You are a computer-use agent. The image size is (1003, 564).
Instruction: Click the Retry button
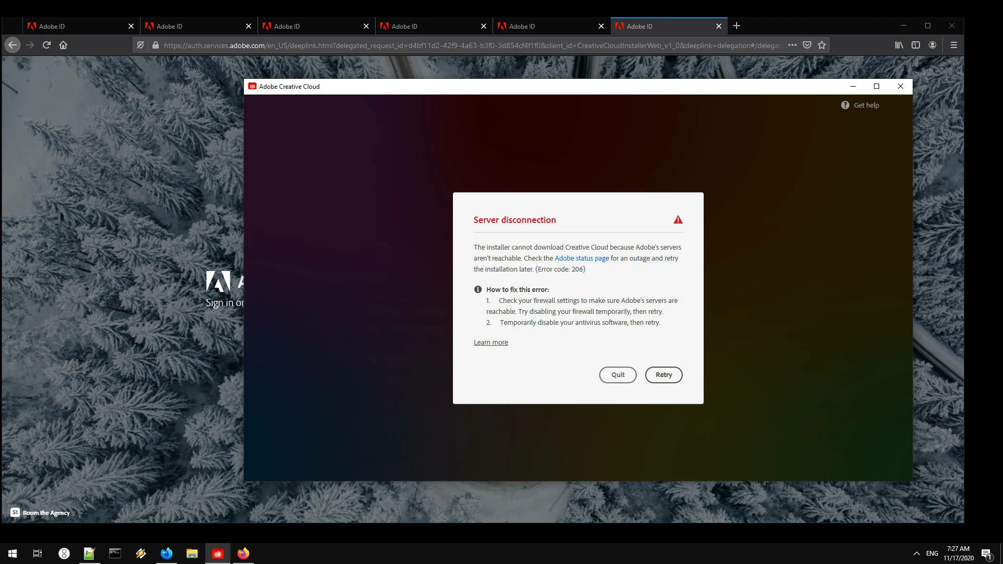pyautogui.click(x=663, y=374)
